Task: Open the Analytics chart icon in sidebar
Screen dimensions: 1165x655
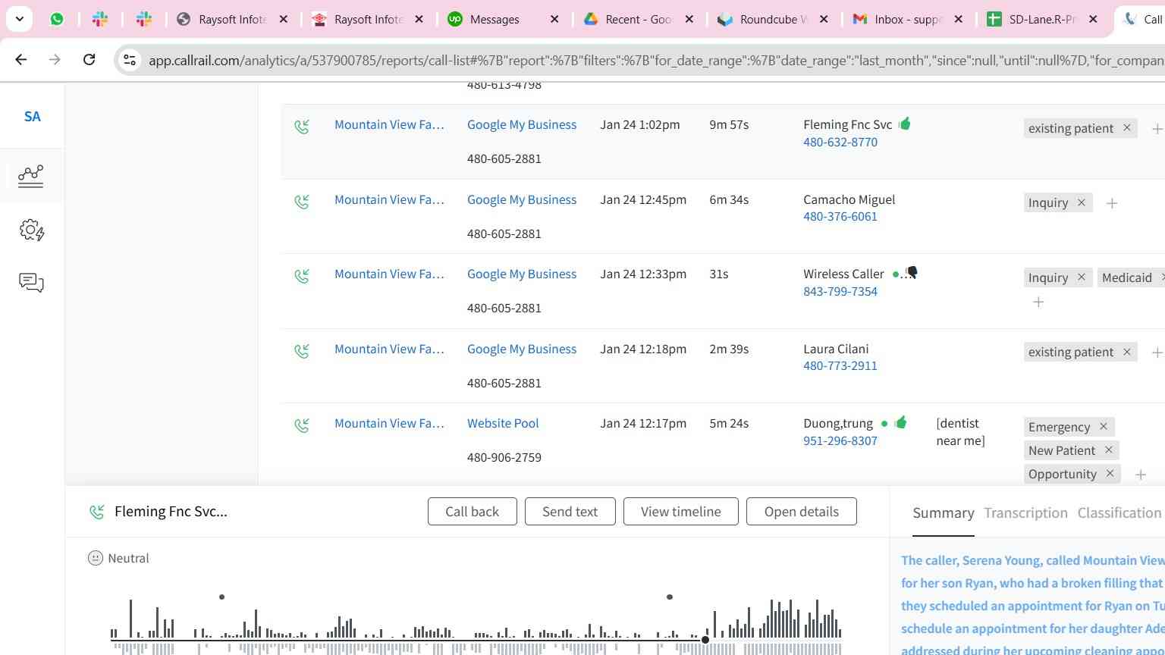Action: click(31, 176)
